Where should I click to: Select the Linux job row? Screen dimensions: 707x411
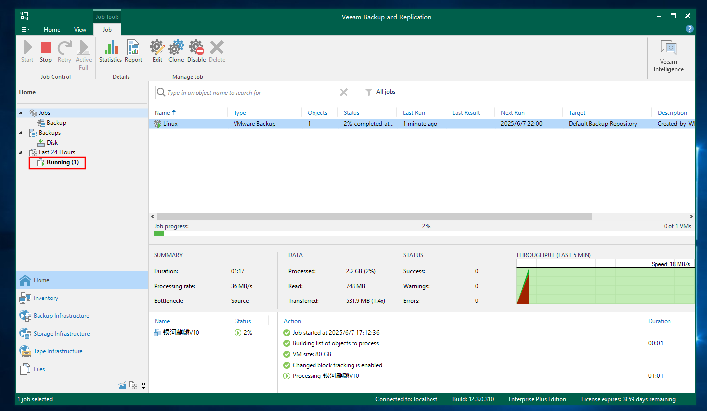pos(422,124)
